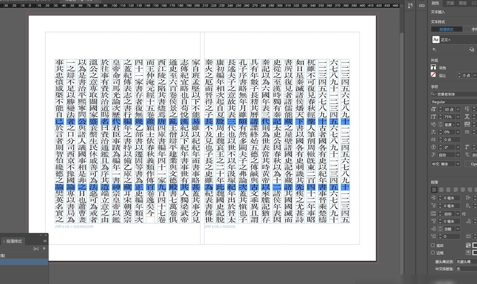Click the paragraph override clear icon under 正文+
477x284 pixels.
(435, 49)
